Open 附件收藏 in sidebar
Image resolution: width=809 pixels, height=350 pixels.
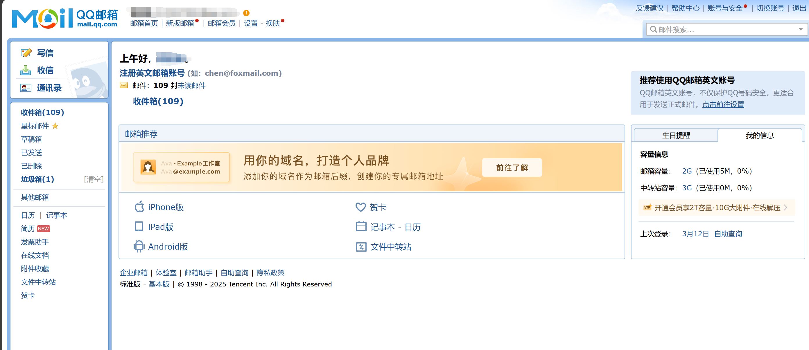35,269
